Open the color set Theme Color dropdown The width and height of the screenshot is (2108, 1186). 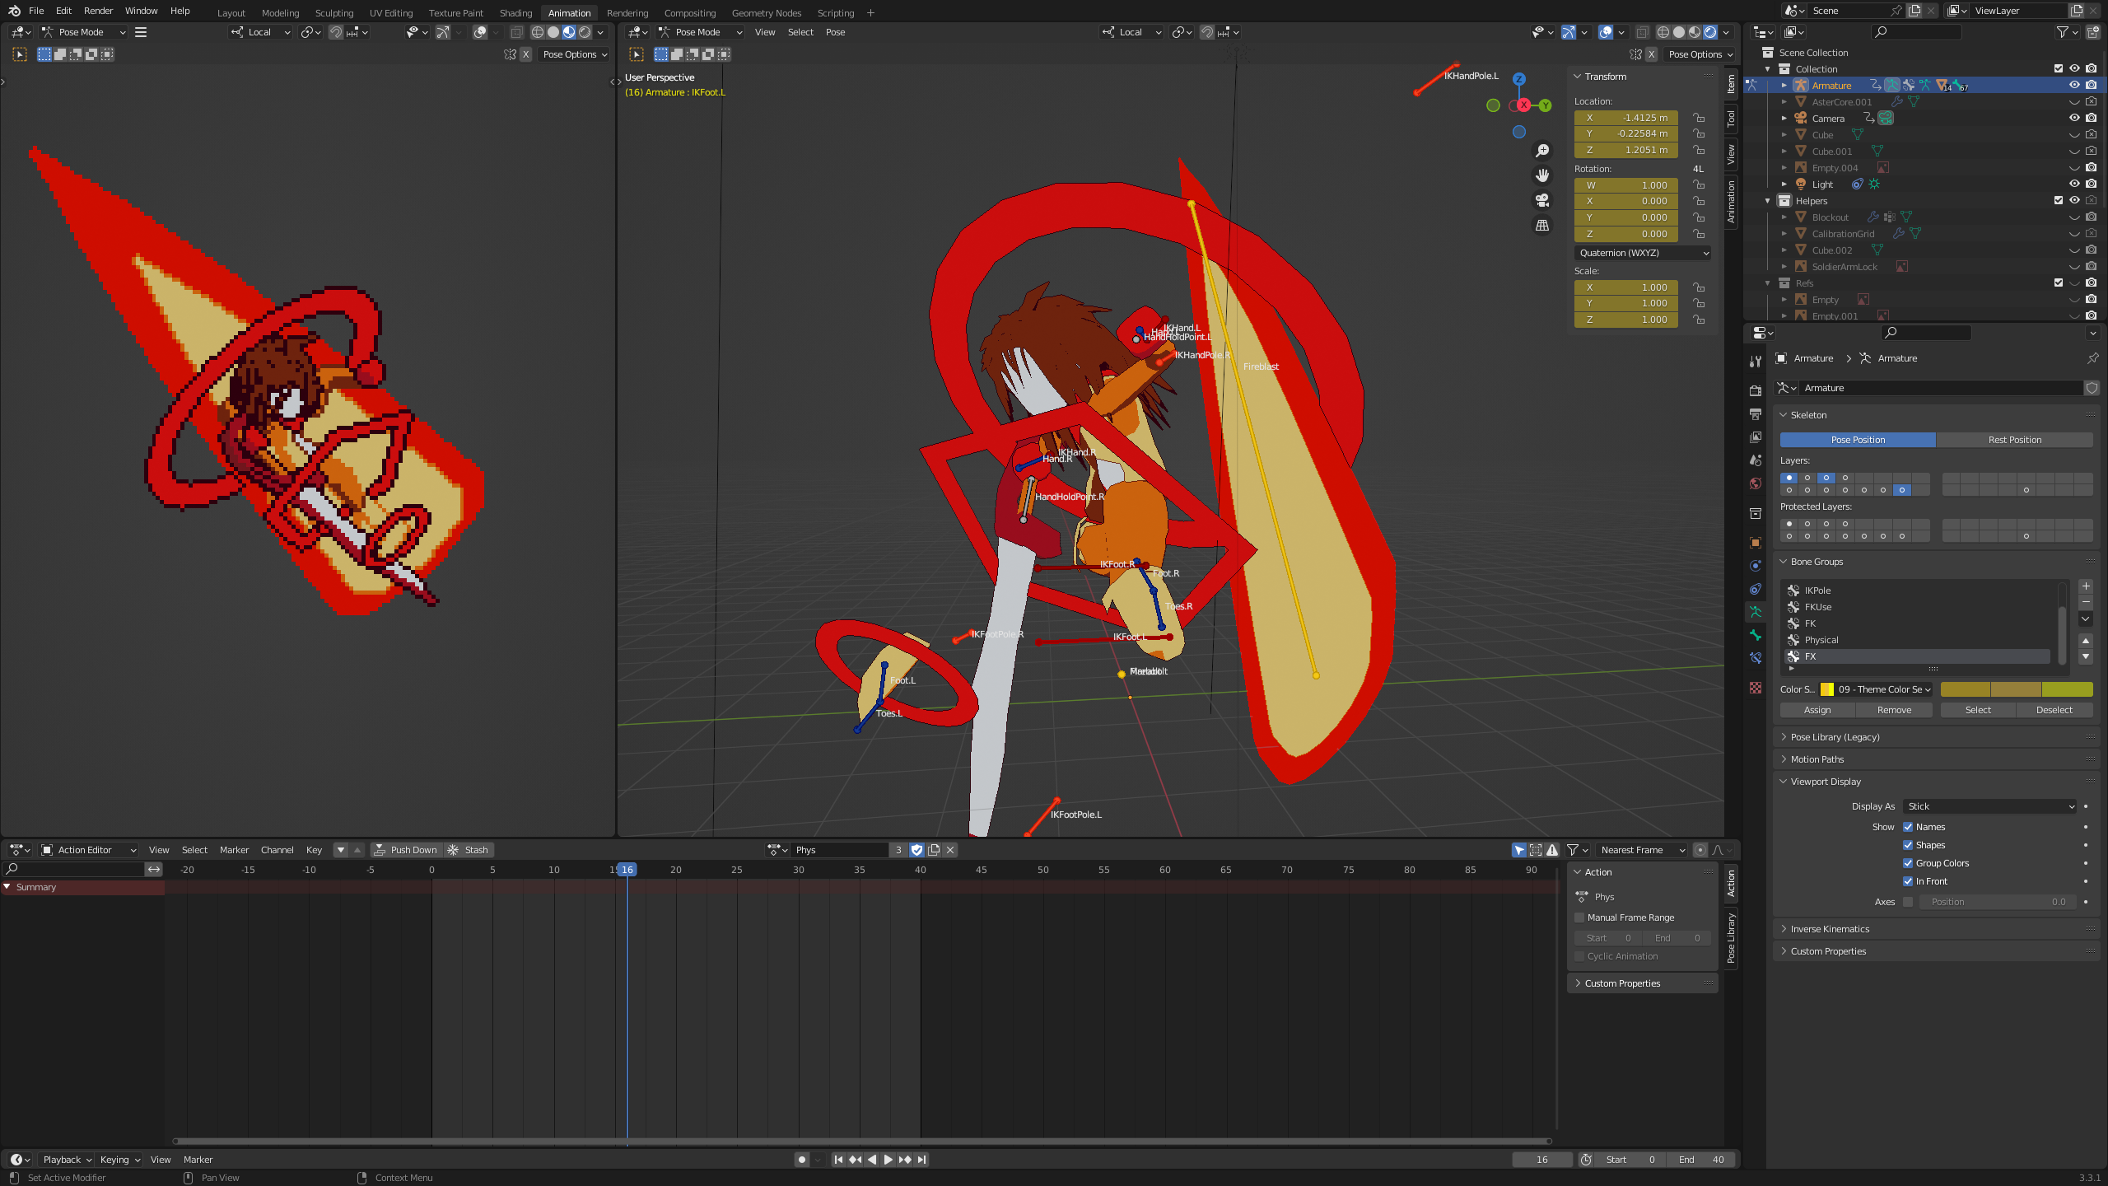click(1876, 689)
